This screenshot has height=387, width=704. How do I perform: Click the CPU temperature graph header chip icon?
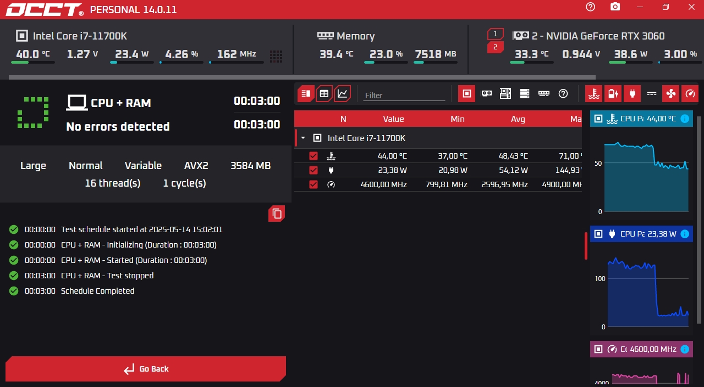[x=598, y=119]
